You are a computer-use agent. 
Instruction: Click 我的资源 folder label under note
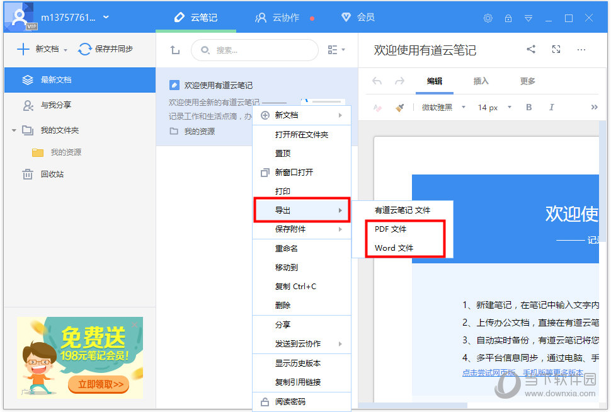pyautogui.click(x=199, y=132)
